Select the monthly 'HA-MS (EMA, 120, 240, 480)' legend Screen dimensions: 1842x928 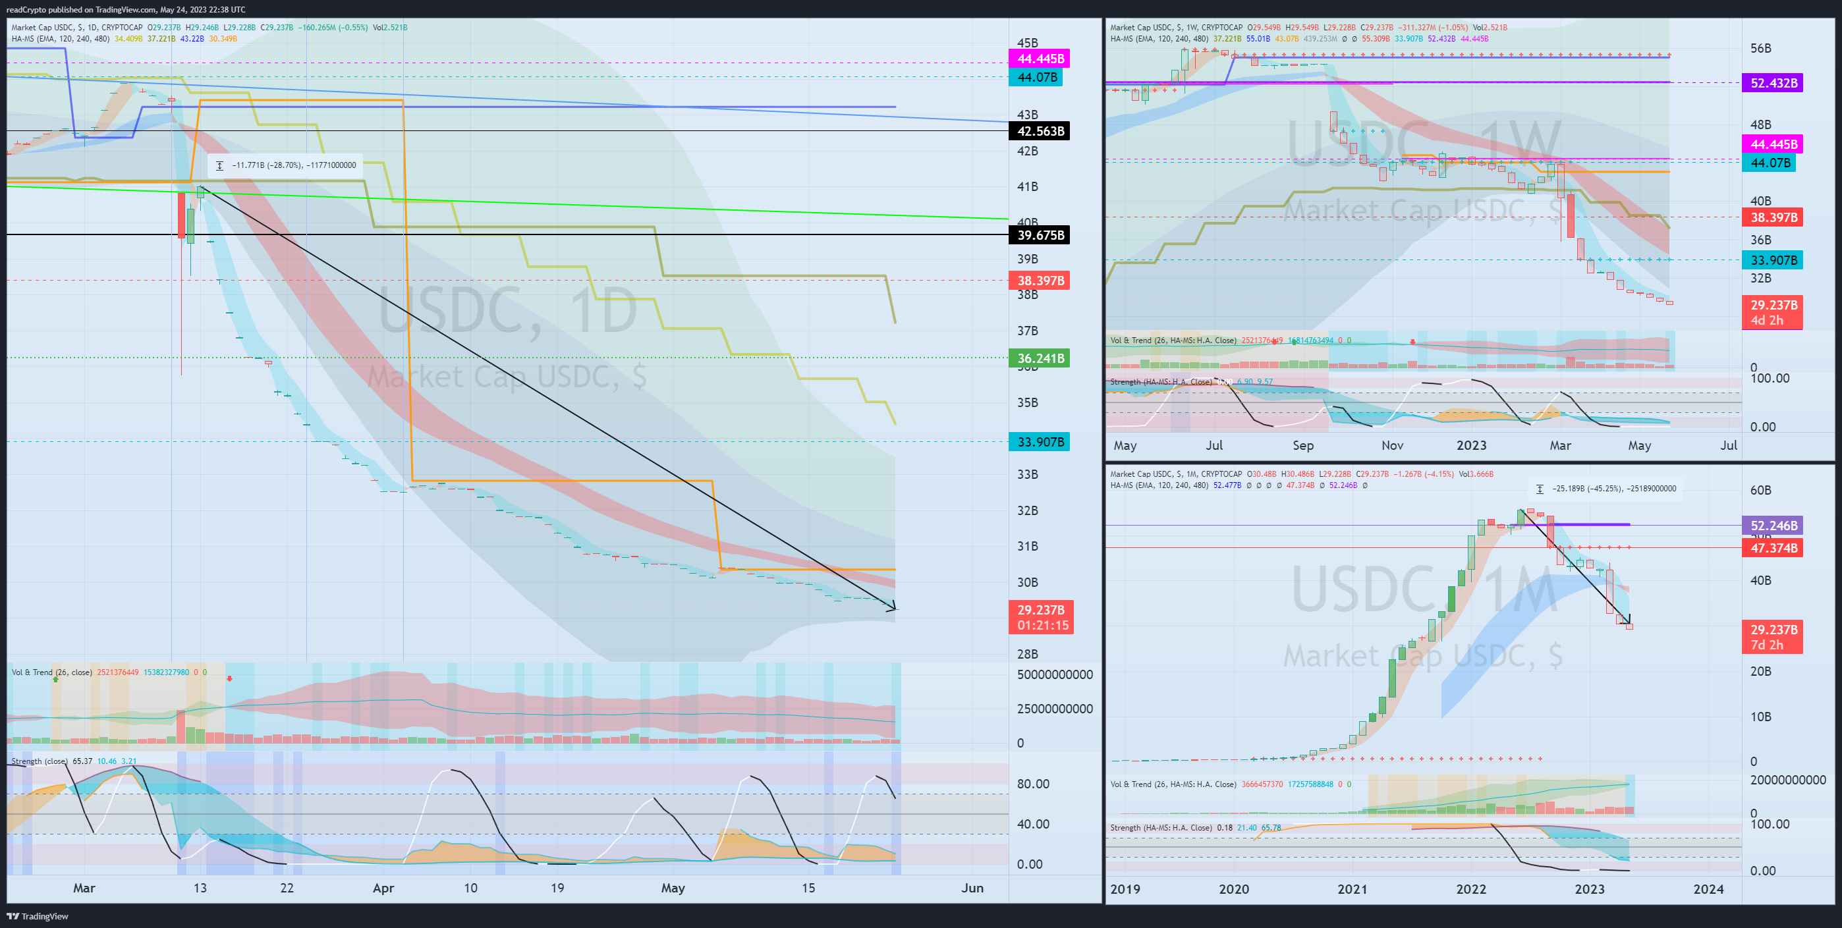click(1160, 485)
